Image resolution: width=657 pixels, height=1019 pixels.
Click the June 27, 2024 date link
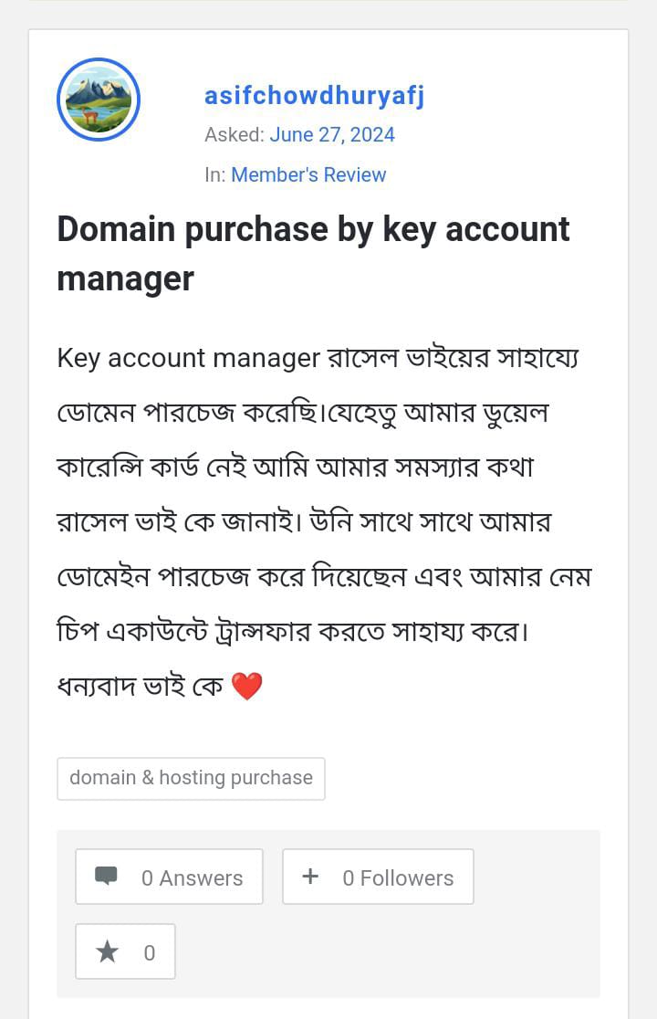pyautogui.click(x=332, y=134)
